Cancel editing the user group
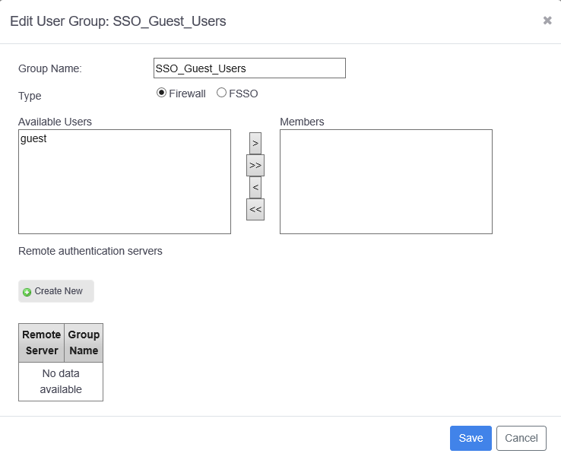Viewport: 561px width, 463px height. [x=521, y=438]
